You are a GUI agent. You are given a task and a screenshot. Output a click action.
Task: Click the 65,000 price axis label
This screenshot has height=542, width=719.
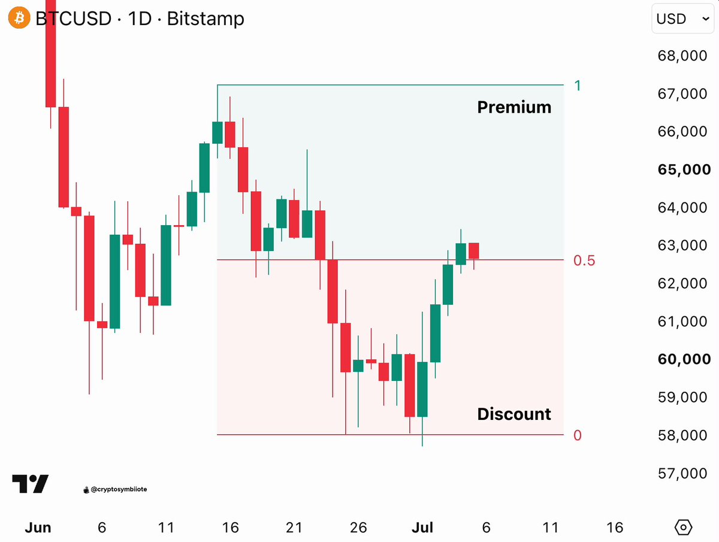click(x=684, y=169)
